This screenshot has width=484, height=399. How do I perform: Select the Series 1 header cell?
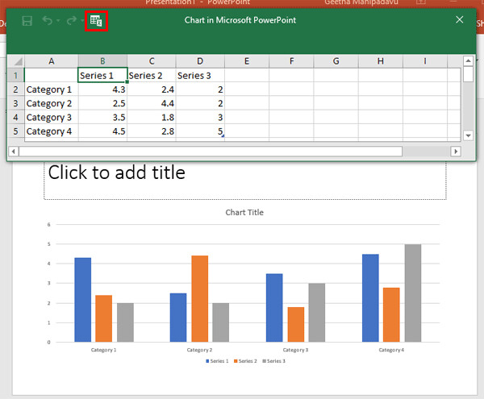102,76
